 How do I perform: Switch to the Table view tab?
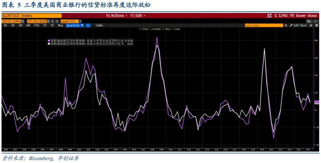click(99, 26)
